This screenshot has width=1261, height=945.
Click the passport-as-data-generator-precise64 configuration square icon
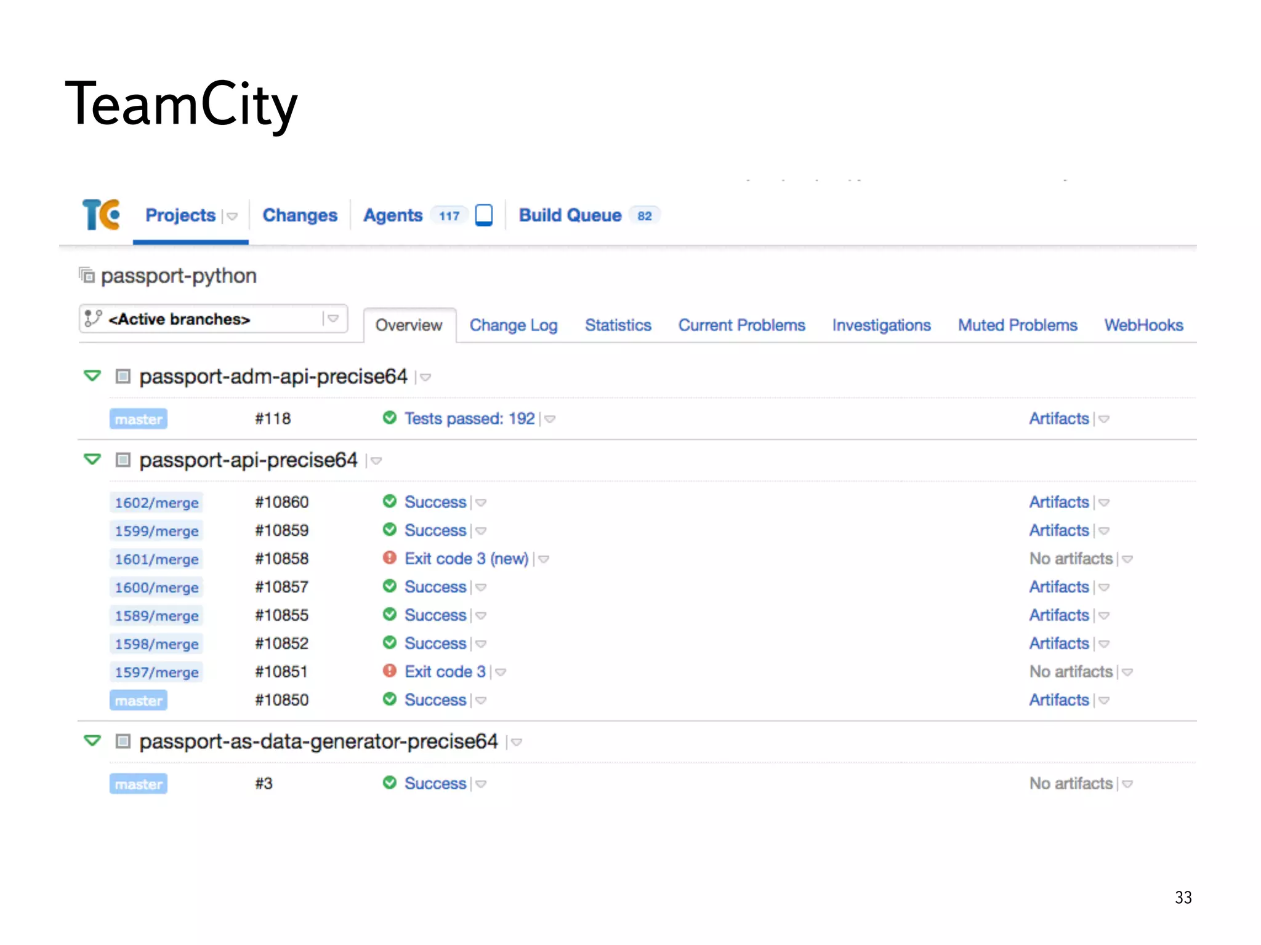[123, 741]
